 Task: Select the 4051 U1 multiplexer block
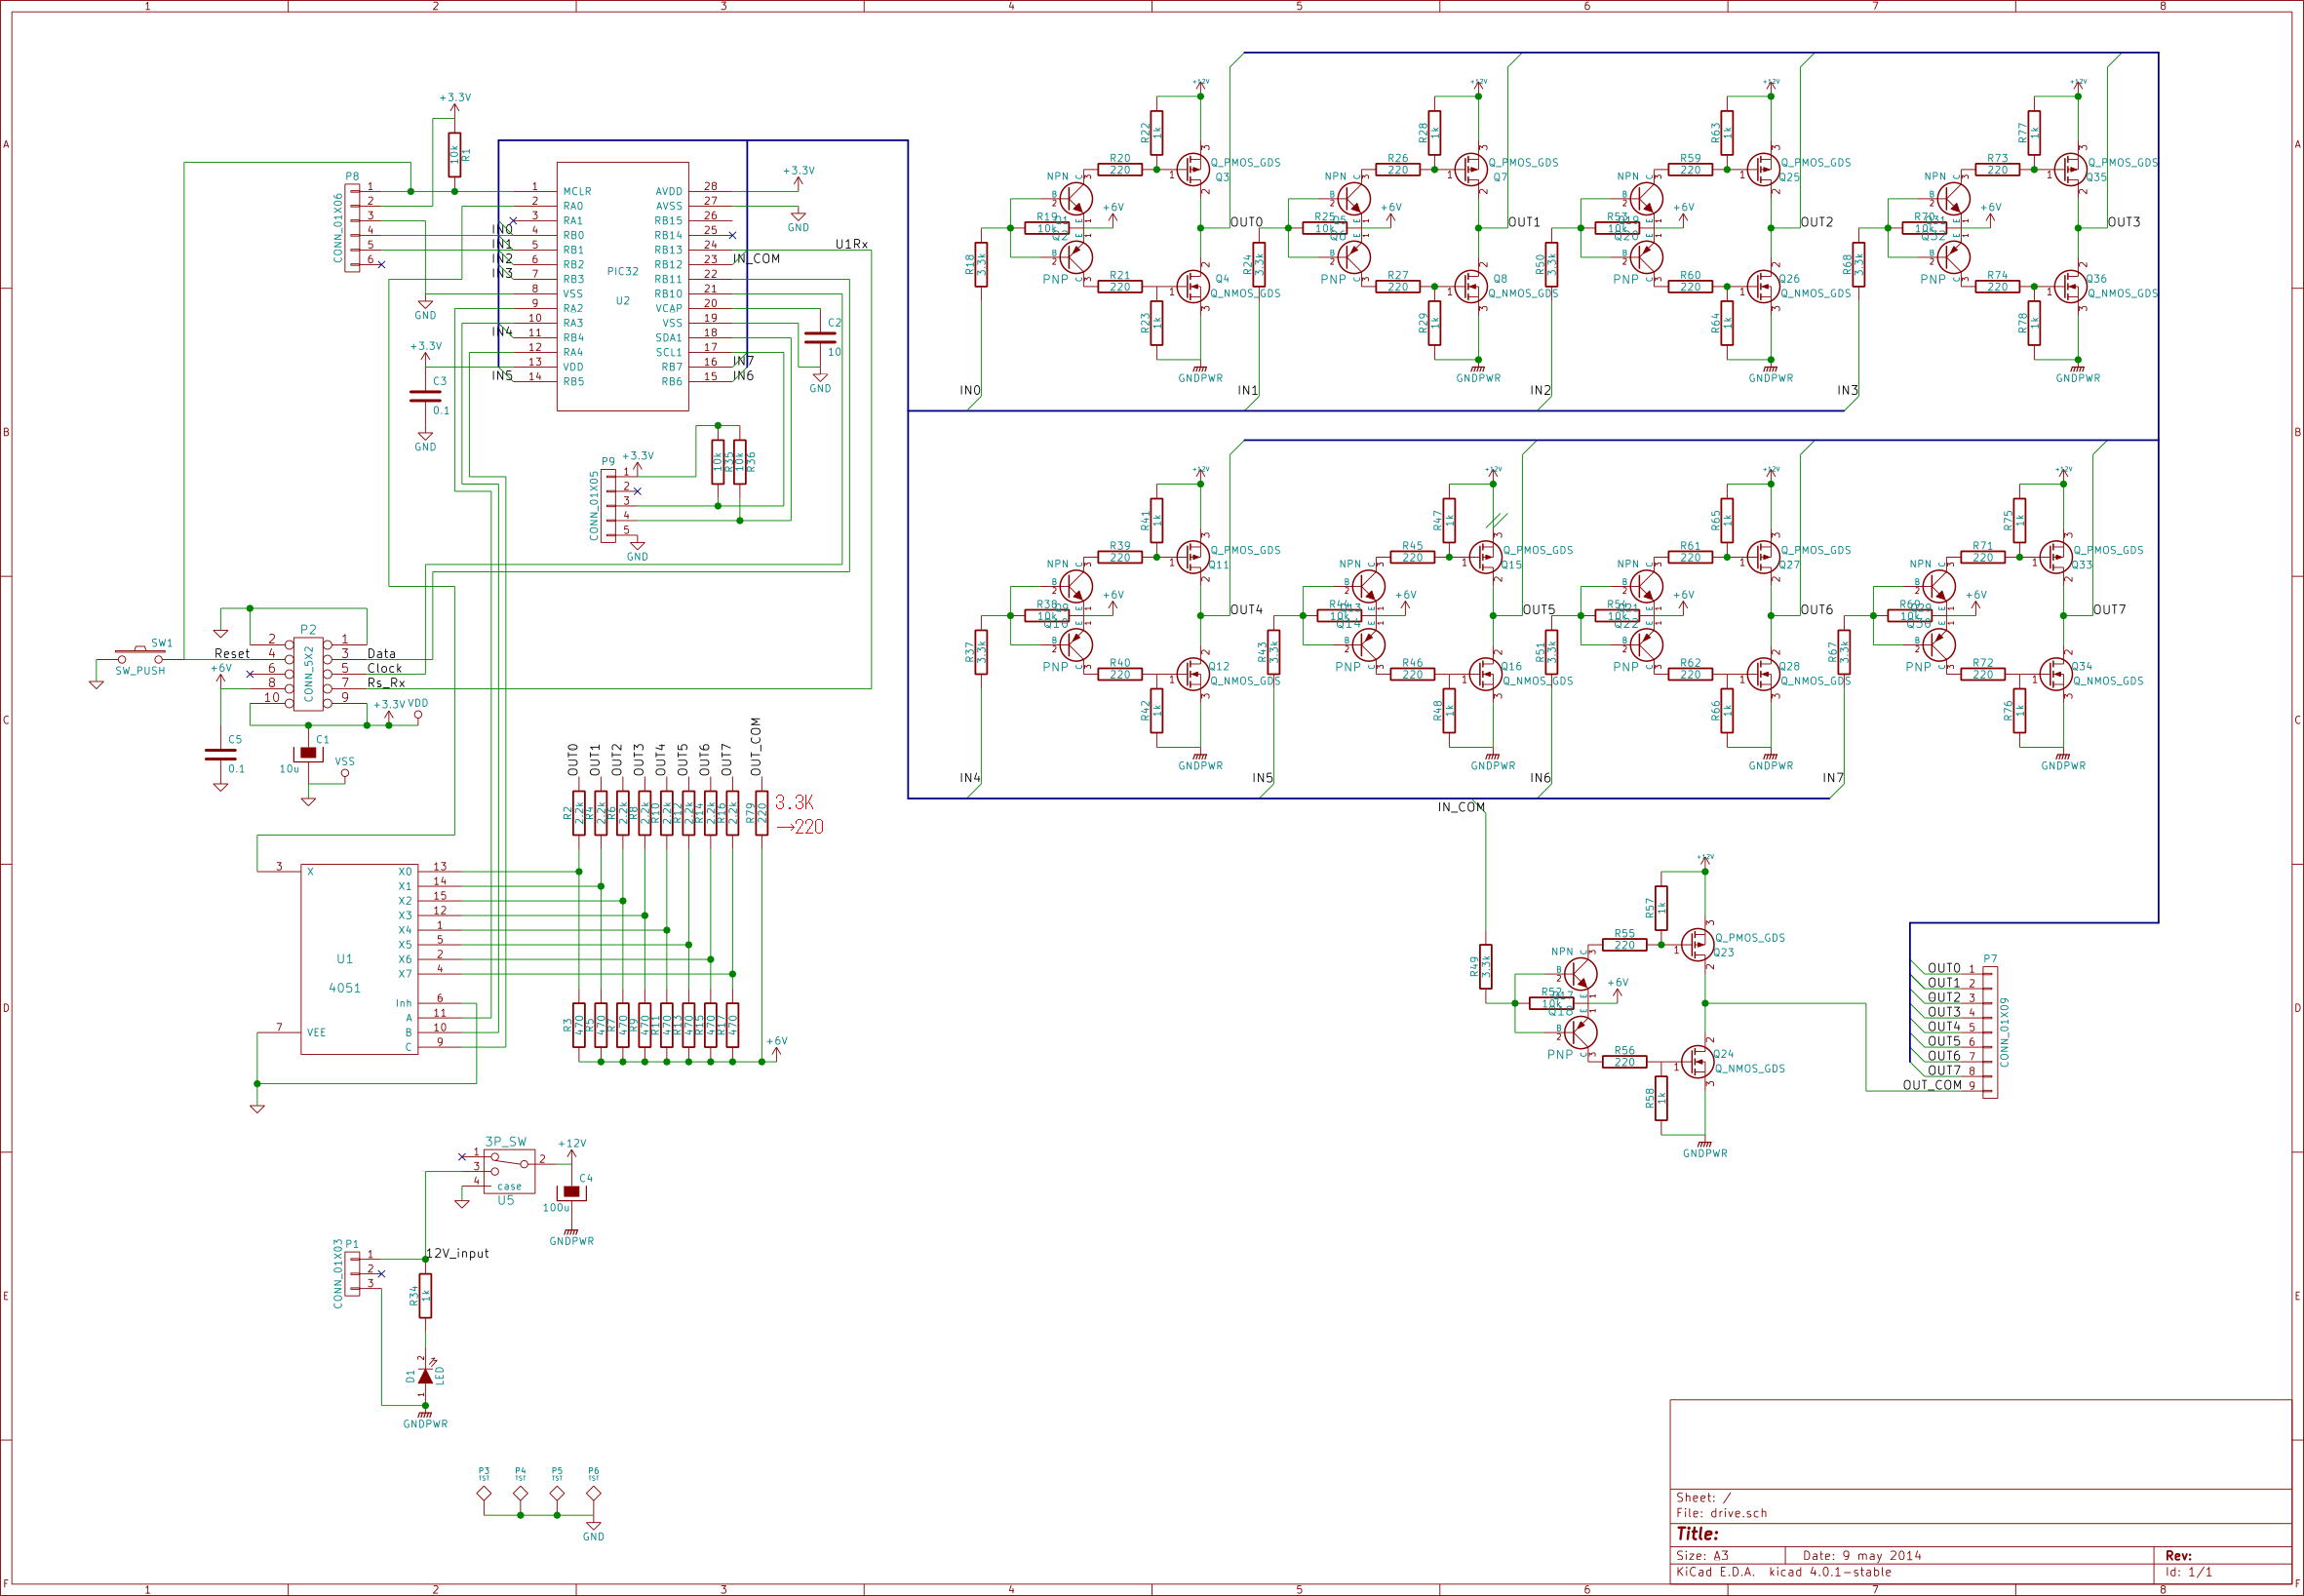click(x=359, y=959)
